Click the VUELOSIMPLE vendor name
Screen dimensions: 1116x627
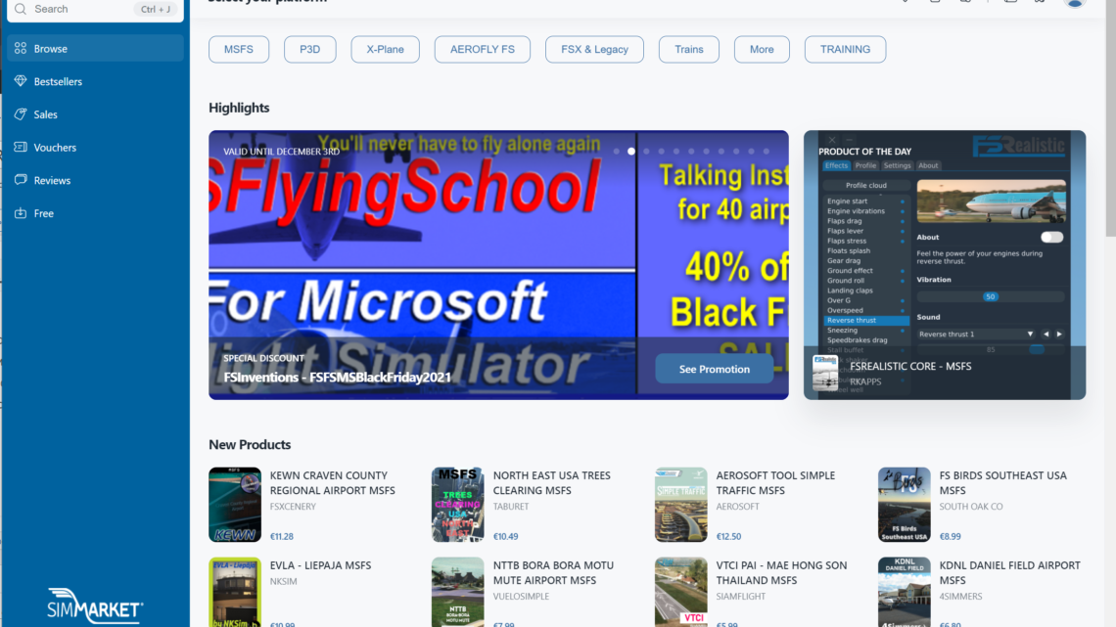[521, 597]
